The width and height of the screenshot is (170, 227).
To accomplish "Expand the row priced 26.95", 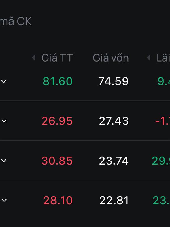I will (x=4, y=121).
